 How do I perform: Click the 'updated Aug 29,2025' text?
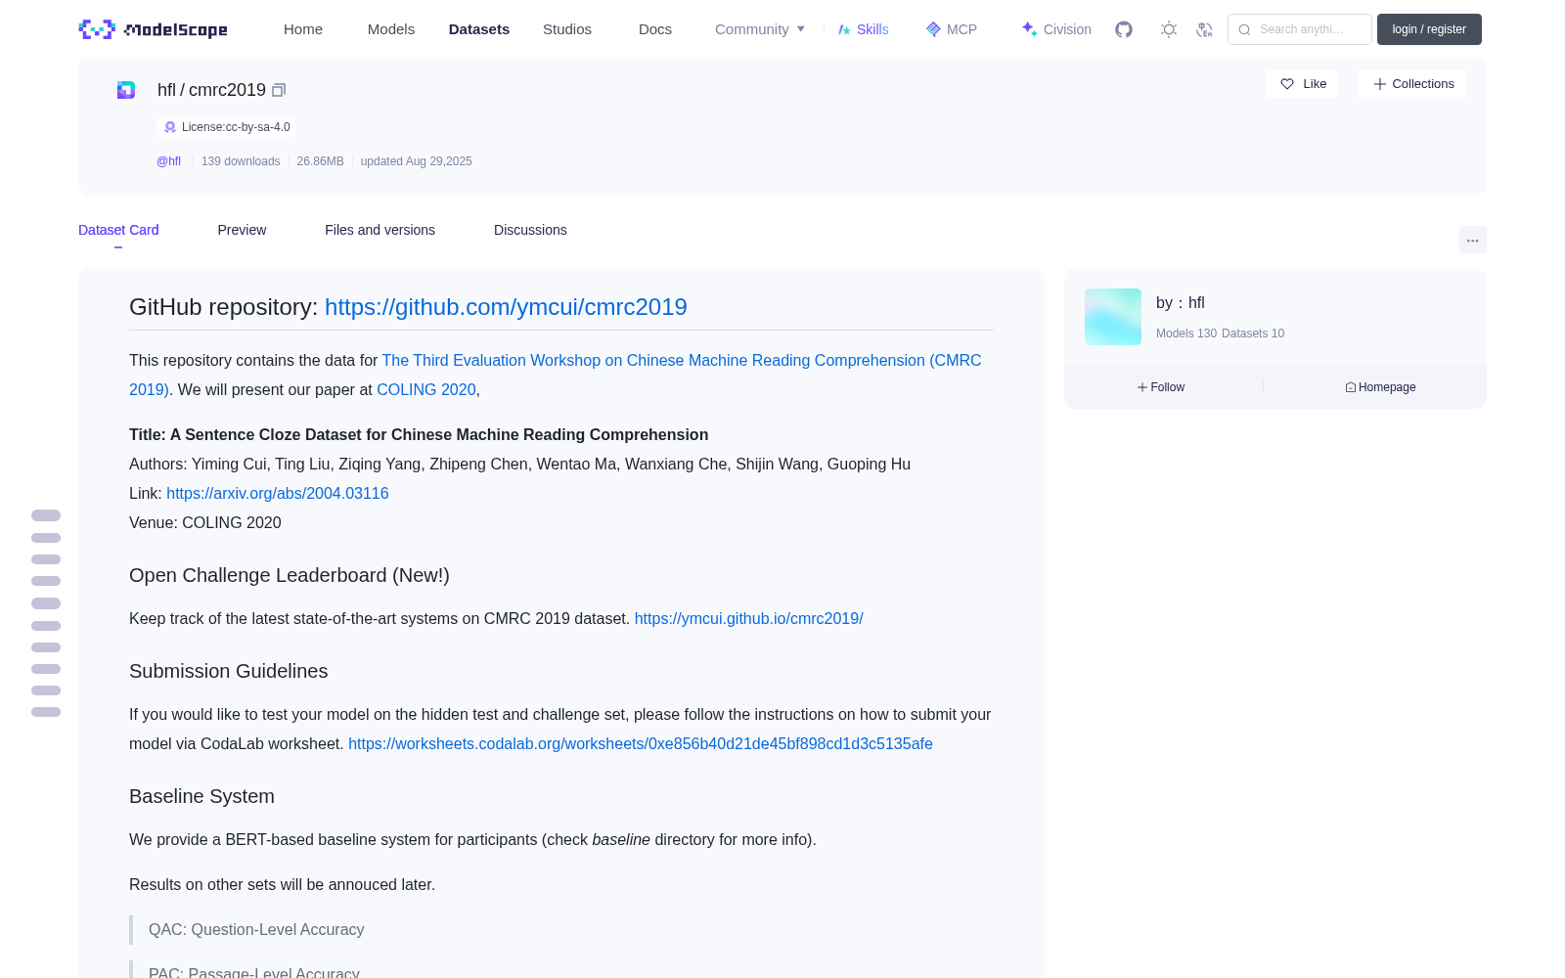(417, 161)
